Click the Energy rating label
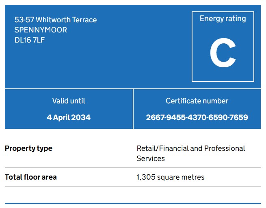The image size is (266, 208). pos(223,19)
